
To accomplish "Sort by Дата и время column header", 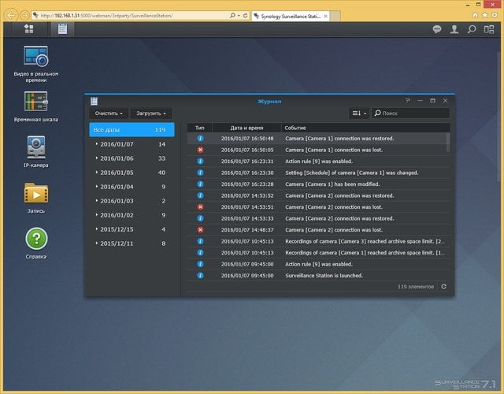I will click(246, 128).
